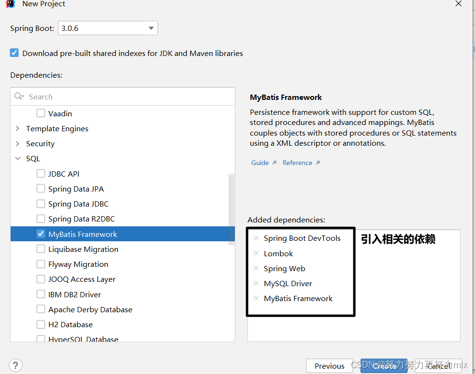Remove Spring Boot DevTools from added dependencies
Screen dimensions: 475x374
[256, 238]
